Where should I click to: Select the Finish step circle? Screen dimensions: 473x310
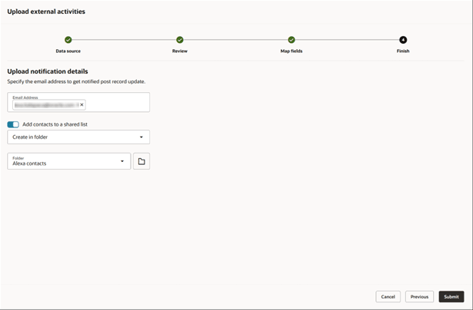point(403,40)
